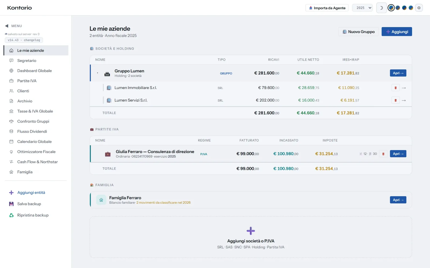Open Famiglia Ferraro with its Apri button
This screenshot has width=430, height=268.
coord(398,200)
